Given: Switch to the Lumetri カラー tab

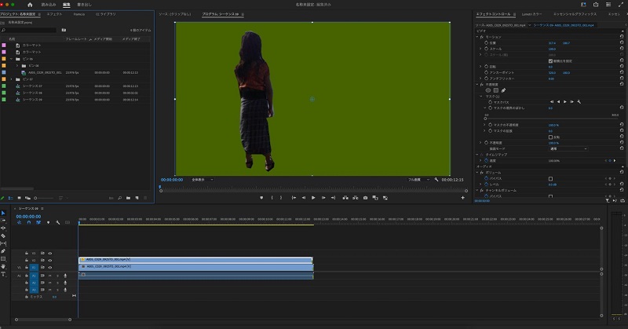Looking at the screenshot, I should [531, 14].
